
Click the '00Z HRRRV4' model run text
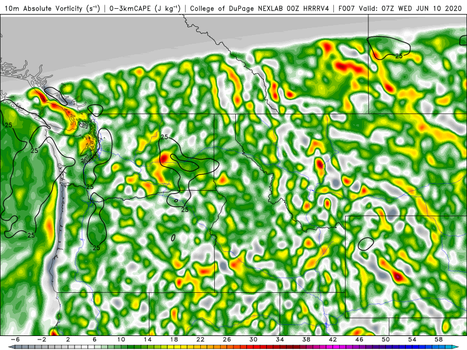pyautogui.click(x=308, y=8)
